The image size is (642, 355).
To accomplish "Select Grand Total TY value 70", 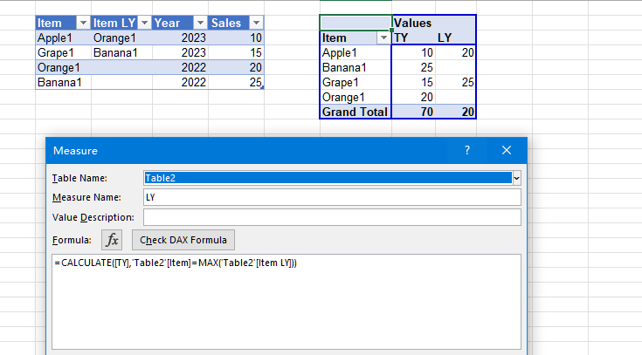I will [413, 112].
